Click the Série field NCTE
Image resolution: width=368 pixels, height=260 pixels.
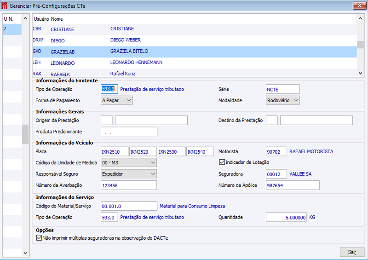pyautogui.click(x=282, y=89)
